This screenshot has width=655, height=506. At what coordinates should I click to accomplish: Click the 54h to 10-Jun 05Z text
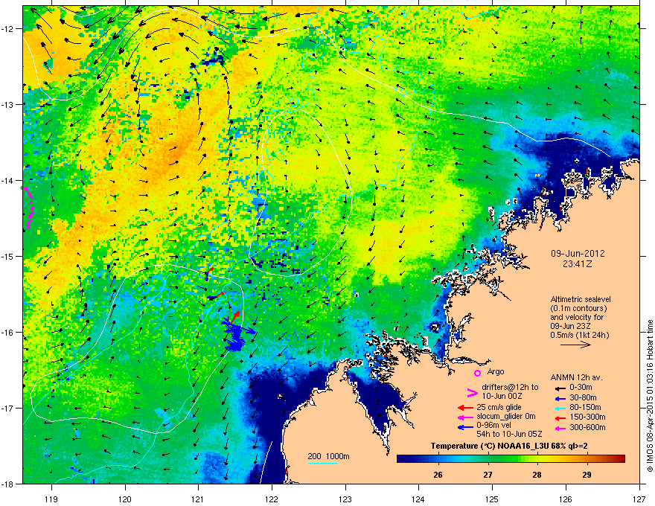pyautogui.click(x=509, y=434)
